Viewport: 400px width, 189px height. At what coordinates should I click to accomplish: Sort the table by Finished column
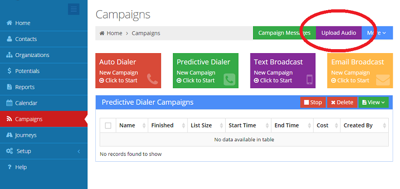pos(168,125)
